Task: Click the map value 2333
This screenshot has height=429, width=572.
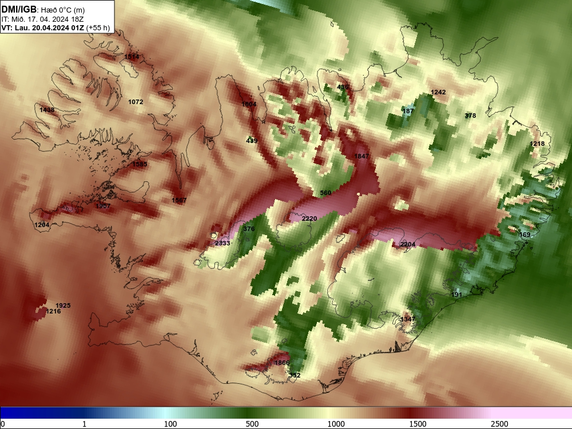Action: coord(223,243)
